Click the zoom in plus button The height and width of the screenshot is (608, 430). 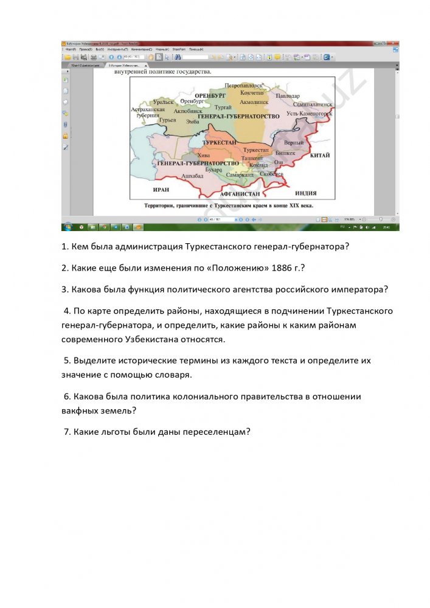click(393, 219)
